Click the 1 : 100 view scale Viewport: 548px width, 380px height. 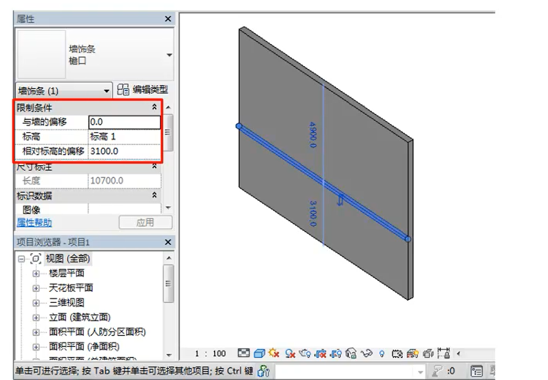(x=210, y=354)
